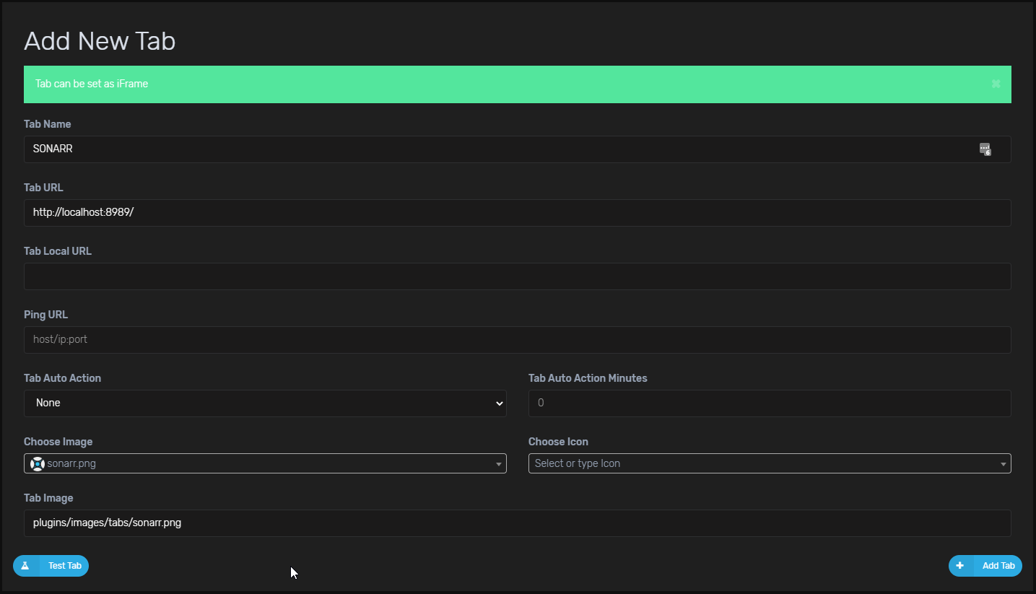Click into the Tab URL field
This screenshot has height=594, width=1036.
point(517,213)
